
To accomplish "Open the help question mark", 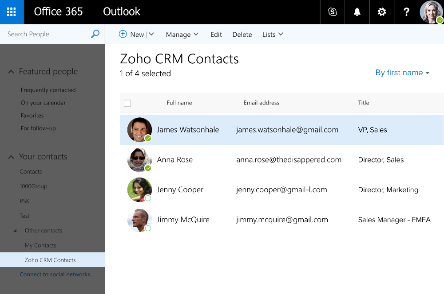I will tap(406, 12).
